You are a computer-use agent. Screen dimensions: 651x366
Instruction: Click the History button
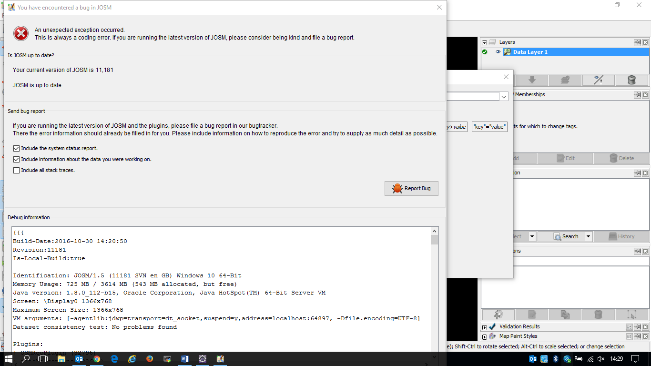click(x=621, y=236)
